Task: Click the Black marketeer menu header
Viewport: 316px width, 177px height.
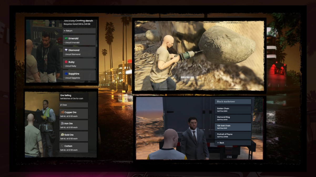Action: [x=233, y=102]
